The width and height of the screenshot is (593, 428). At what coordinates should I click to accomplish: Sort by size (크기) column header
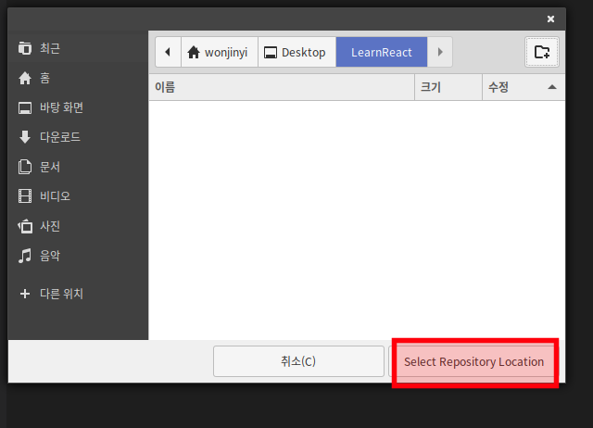(448, 87)
